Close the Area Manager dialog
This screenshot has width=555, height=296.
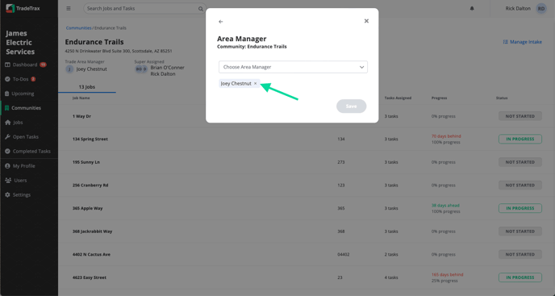pos(366,21)
